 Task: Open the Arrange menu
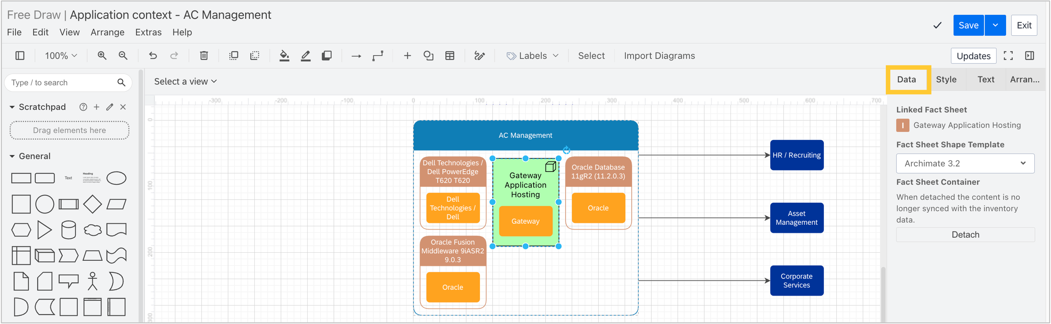point(107,32)
